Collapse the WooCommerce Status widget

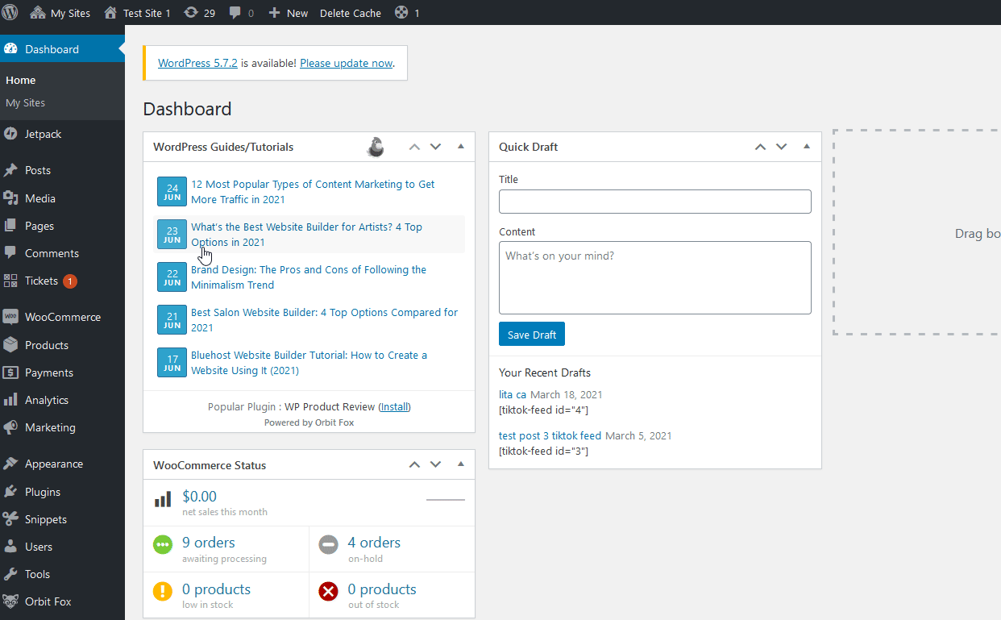tap(461, 464)
